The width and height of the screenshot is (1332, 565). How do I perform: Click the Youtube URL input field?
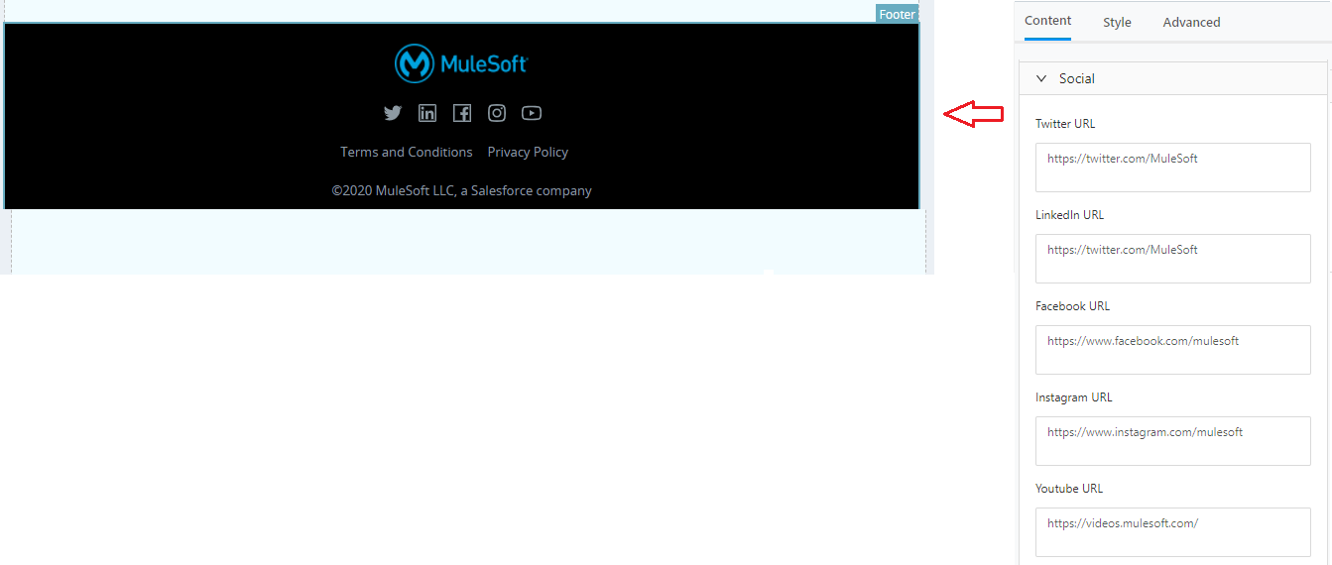click(1173, 532)
